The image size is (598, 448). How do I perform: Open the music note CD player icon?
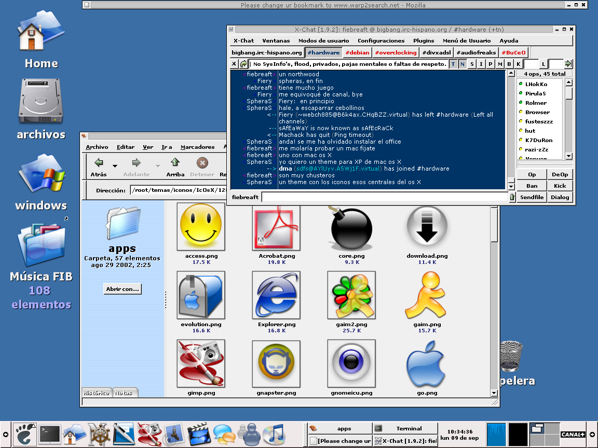pos(274,435)
